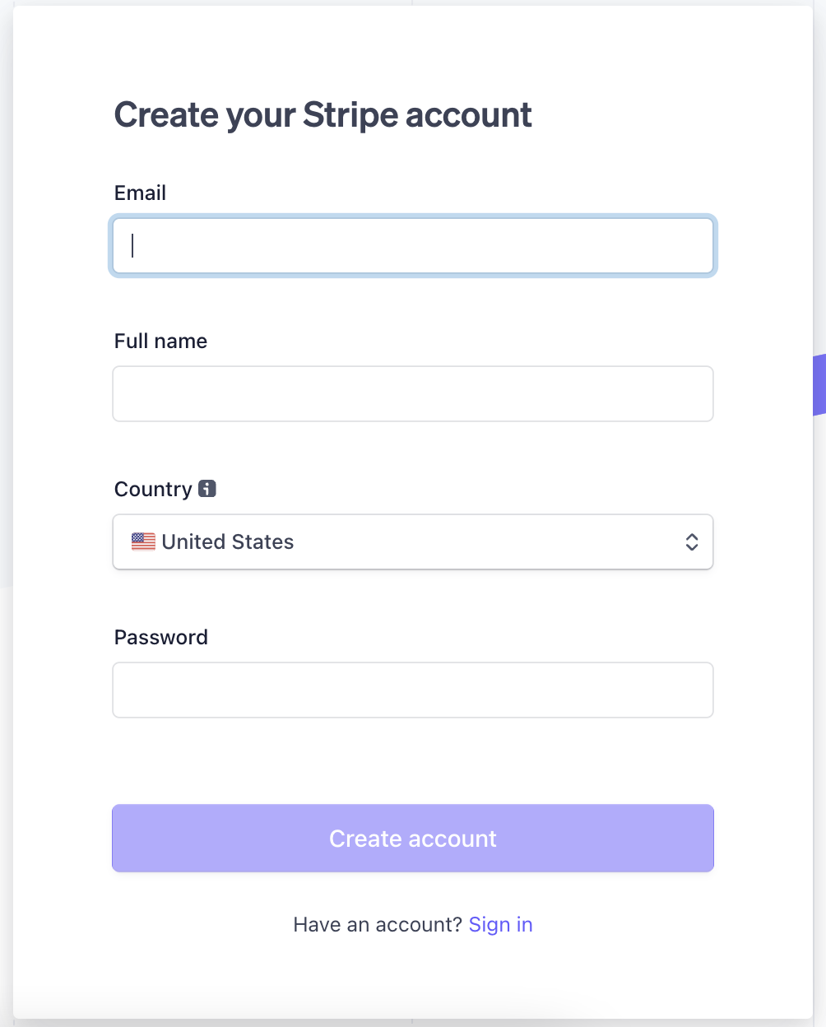
Task: Open the Country dropdown showing United States
Action: pos(413,541)
